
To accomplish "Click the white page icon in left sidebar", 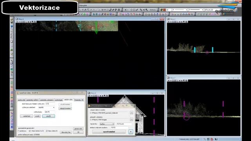I will coord(12,42).
